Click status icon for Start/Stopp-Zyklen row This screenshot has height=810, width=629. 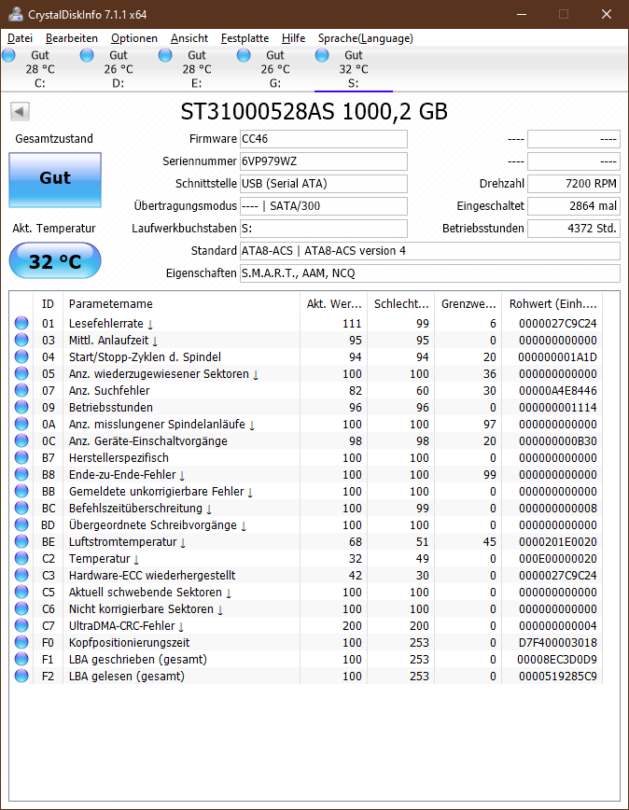(21, 356)
